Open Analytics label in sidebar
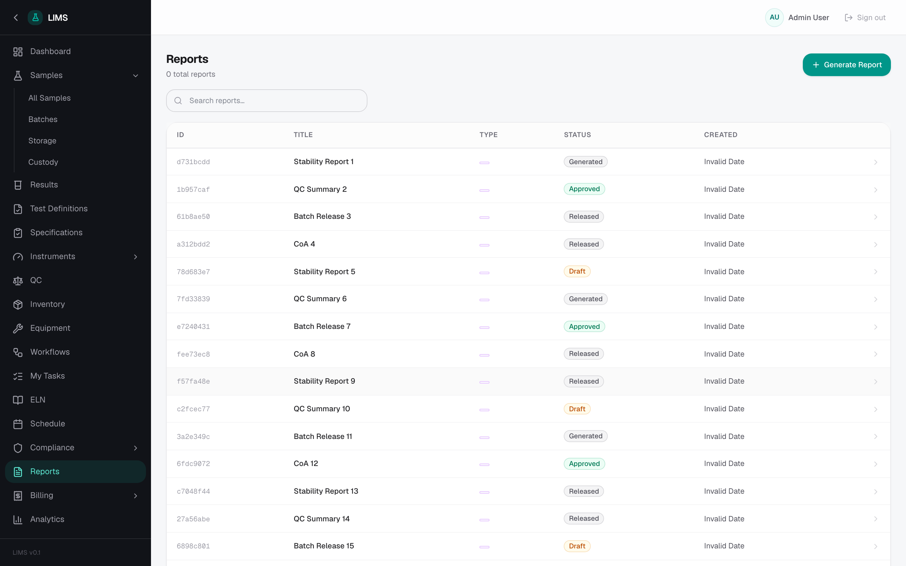Screen dimensions: 906x566 click(47, 519)
